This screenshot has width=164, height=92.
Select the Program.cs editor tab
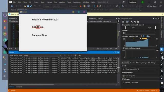click(x=13, y=18)
